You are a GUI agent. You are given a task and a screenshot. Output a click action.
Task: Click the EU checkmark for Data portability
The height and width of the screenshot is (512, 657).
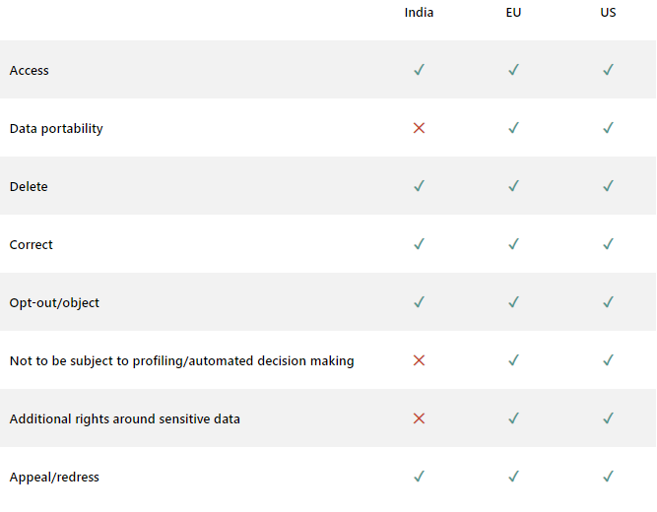[513, 128]
